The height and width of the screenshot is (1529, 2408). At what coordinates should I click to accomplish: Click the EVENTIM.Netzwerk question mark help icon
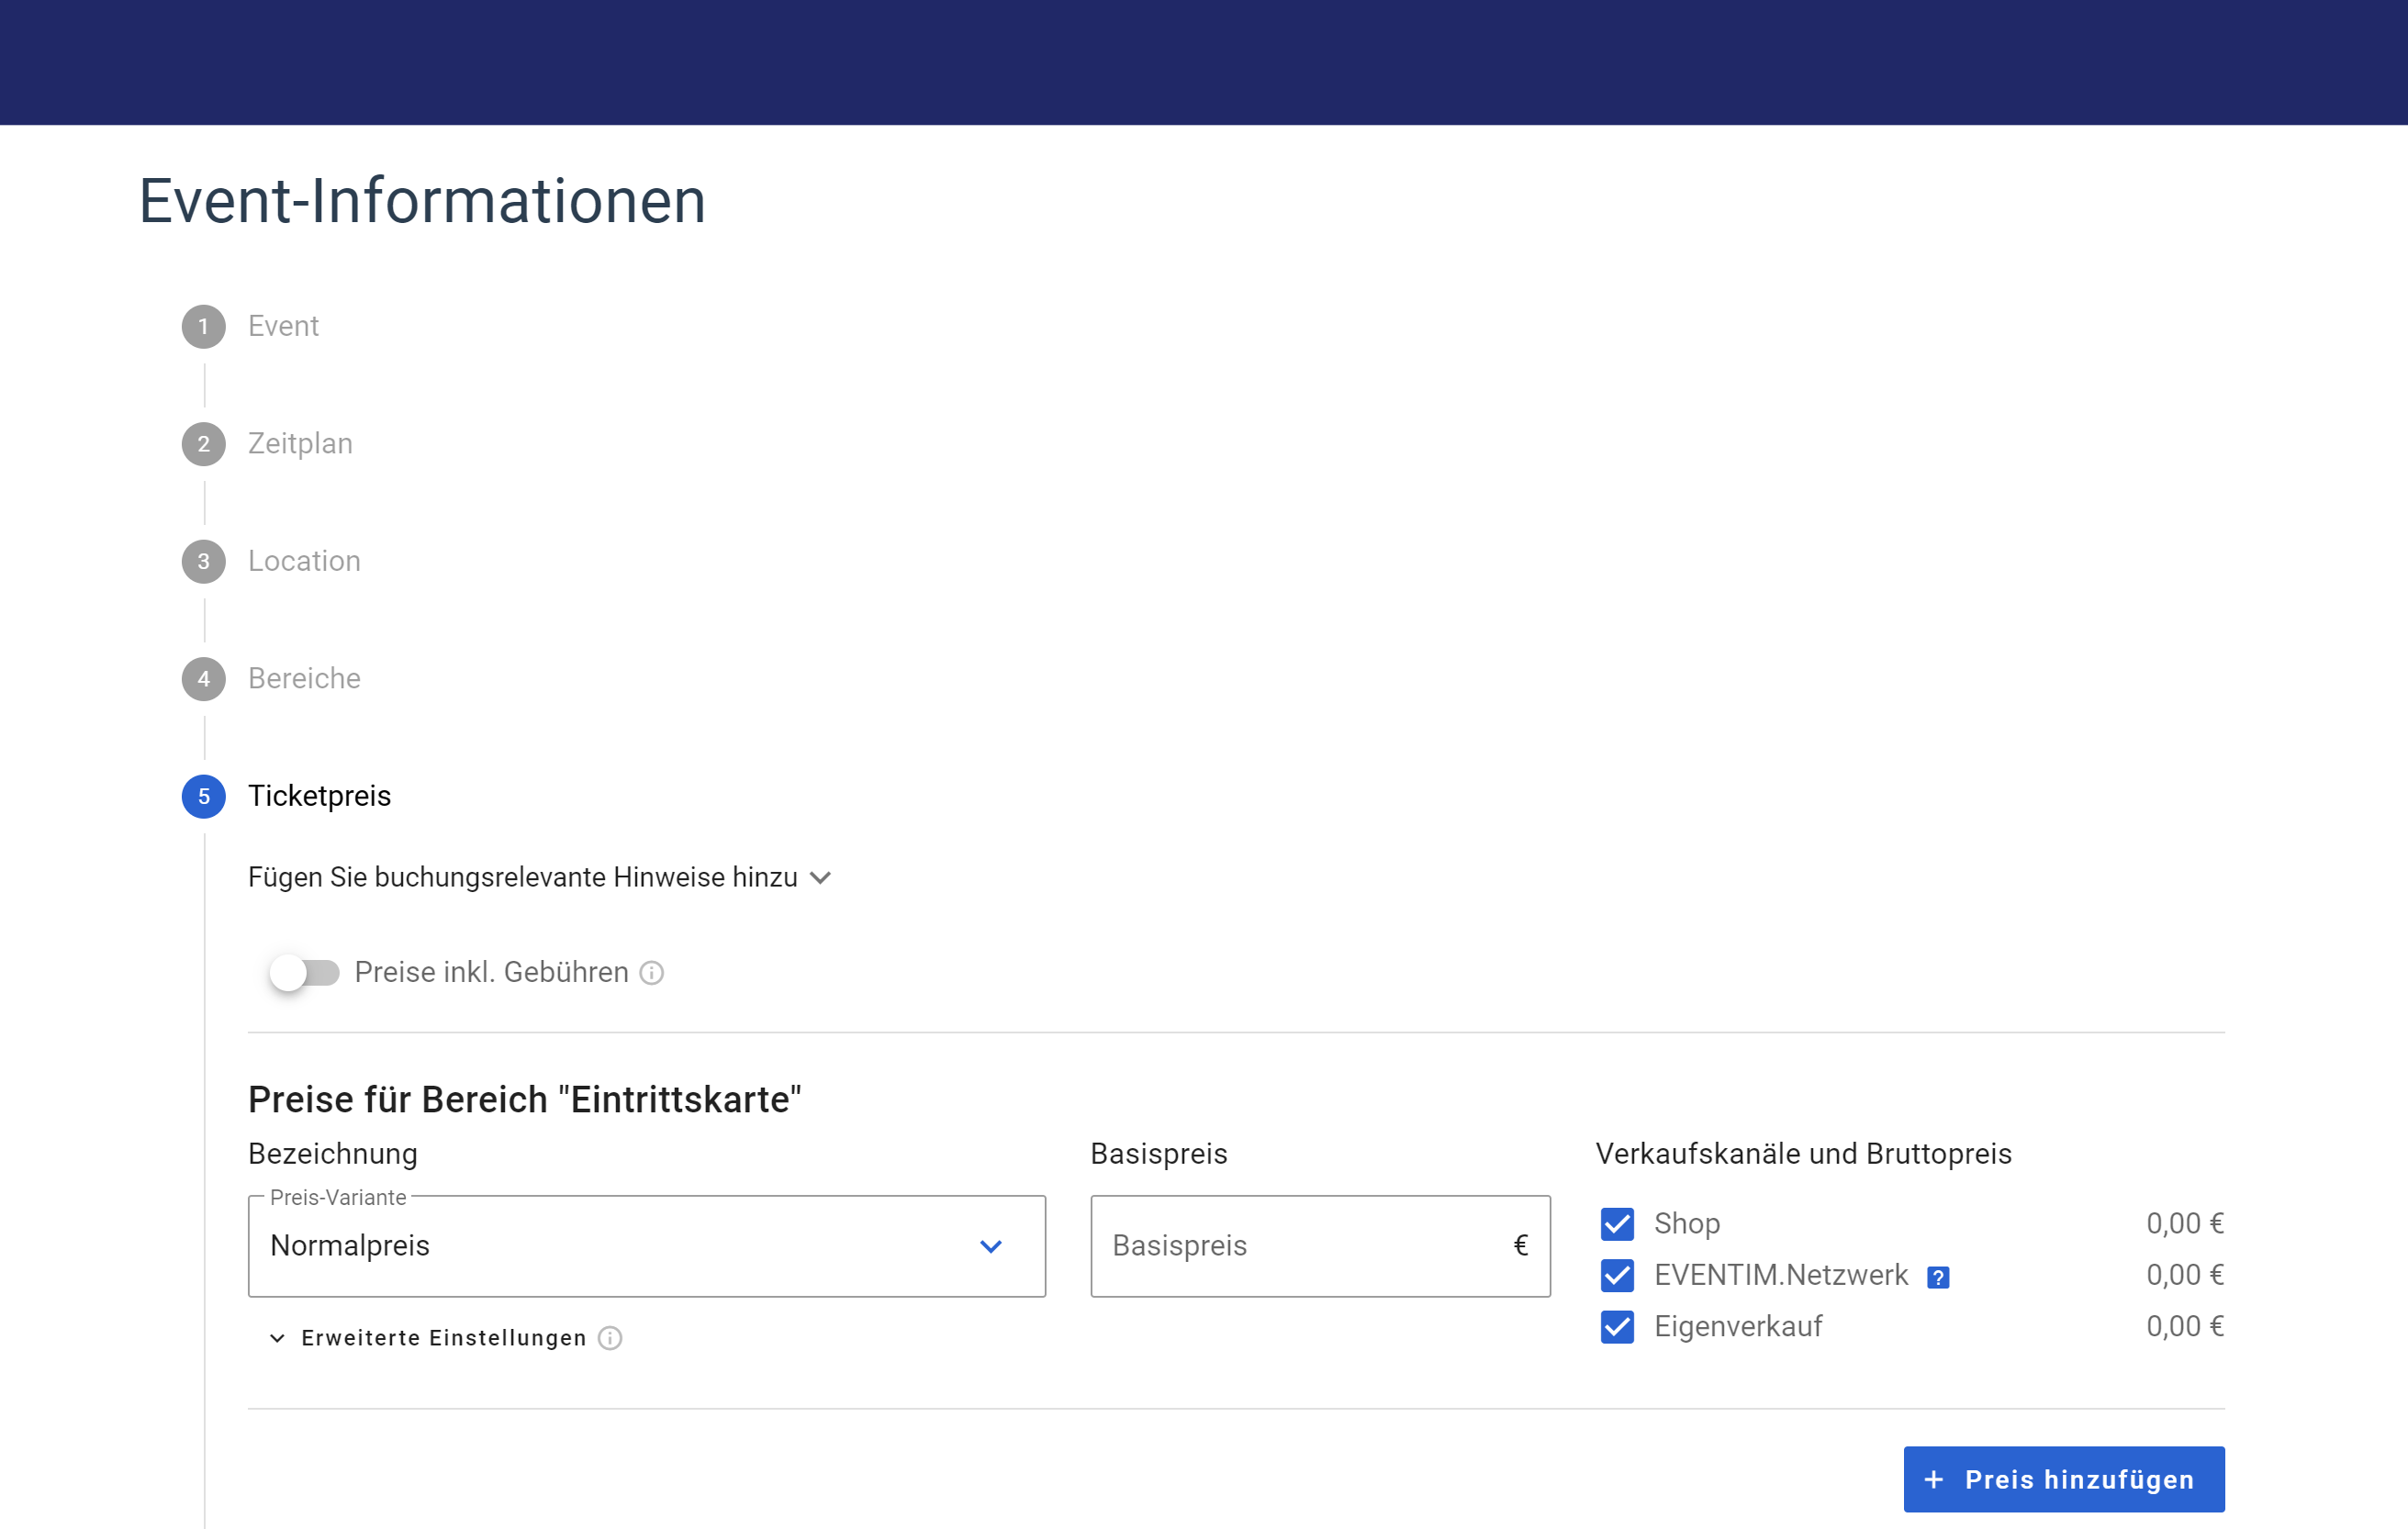(x=1937, y=1277)
